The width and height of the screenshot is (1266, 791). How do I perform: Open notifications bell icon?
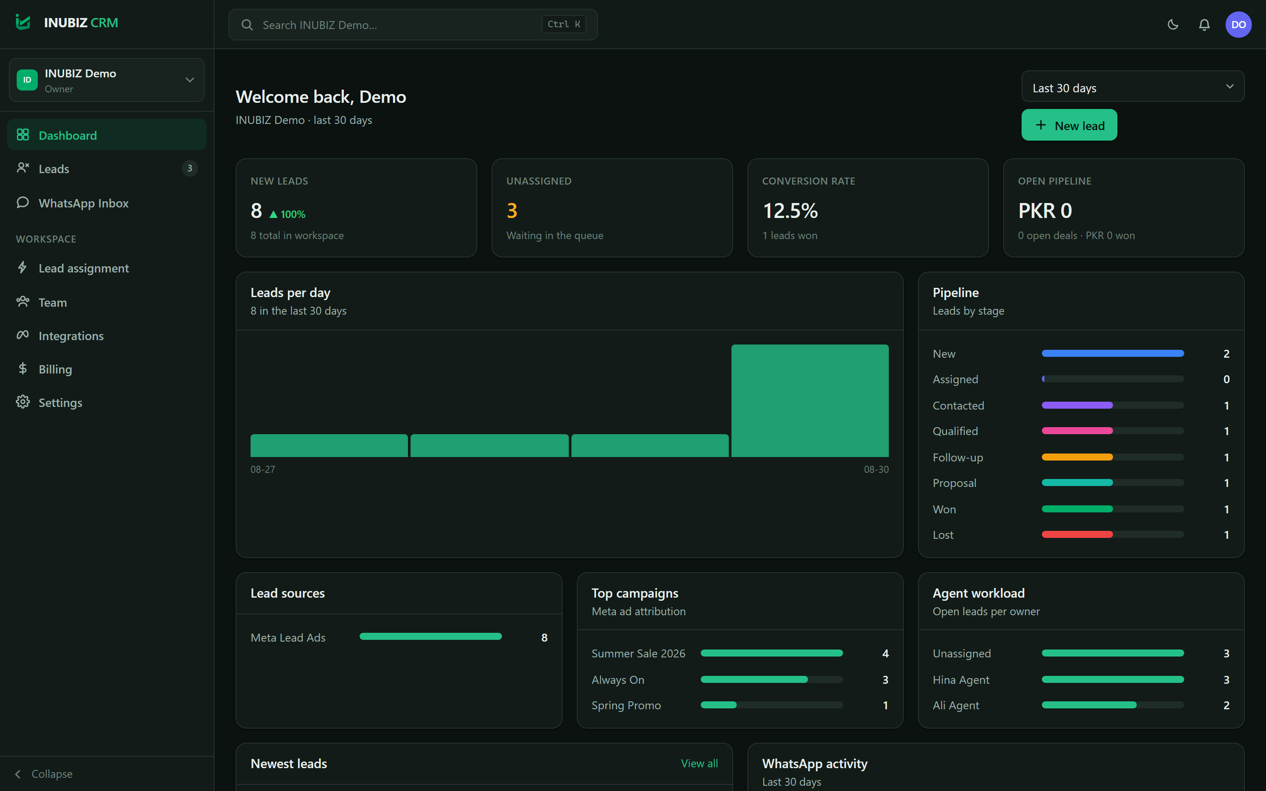tap(1204, 25)
